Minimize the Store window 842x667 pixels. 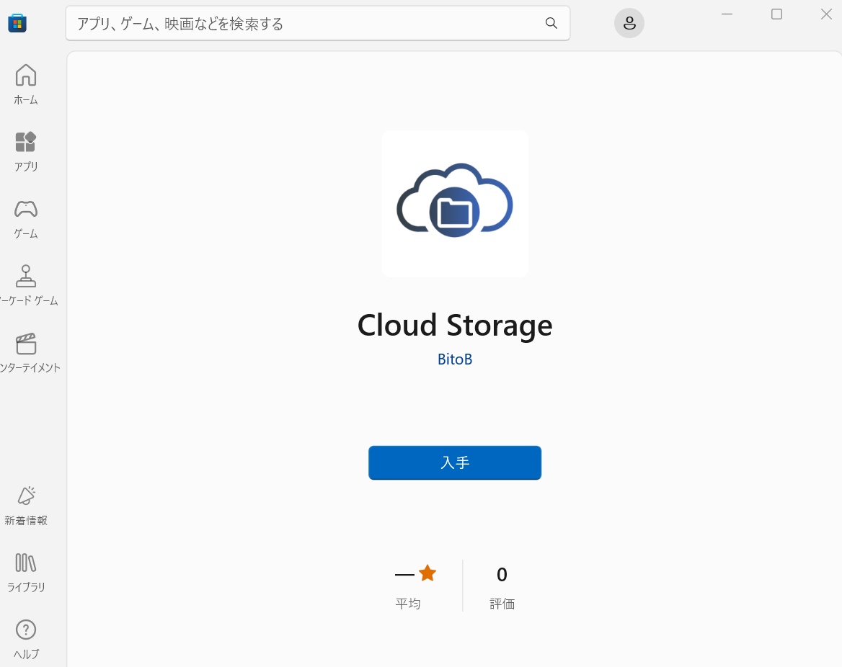pyautogui.click(x=727, y=14)
